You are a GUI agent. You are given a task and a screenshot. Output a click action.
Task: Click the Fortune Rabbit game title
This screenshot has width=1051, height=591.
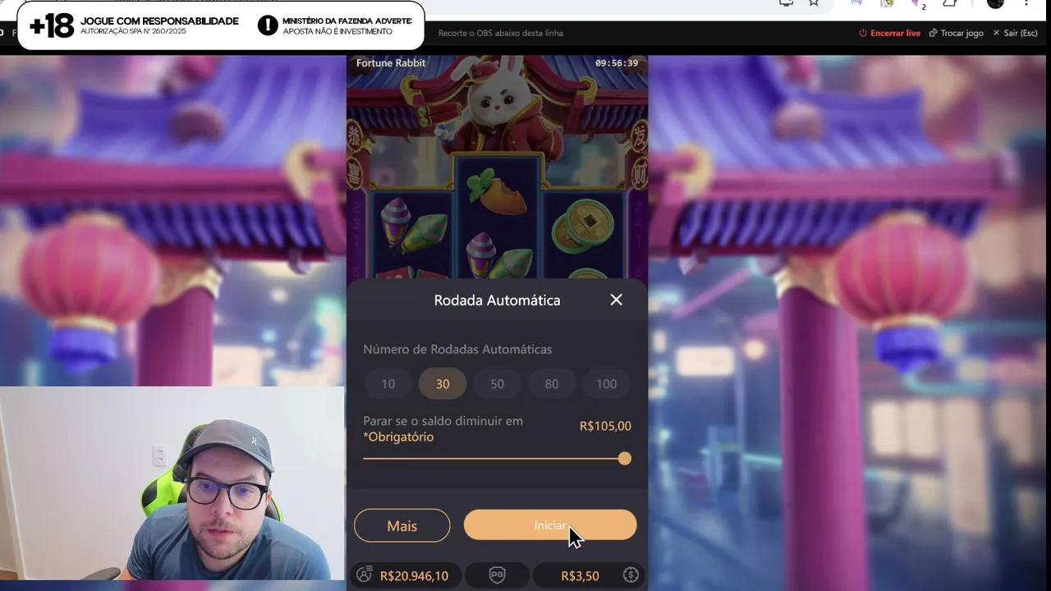[391, 63]
